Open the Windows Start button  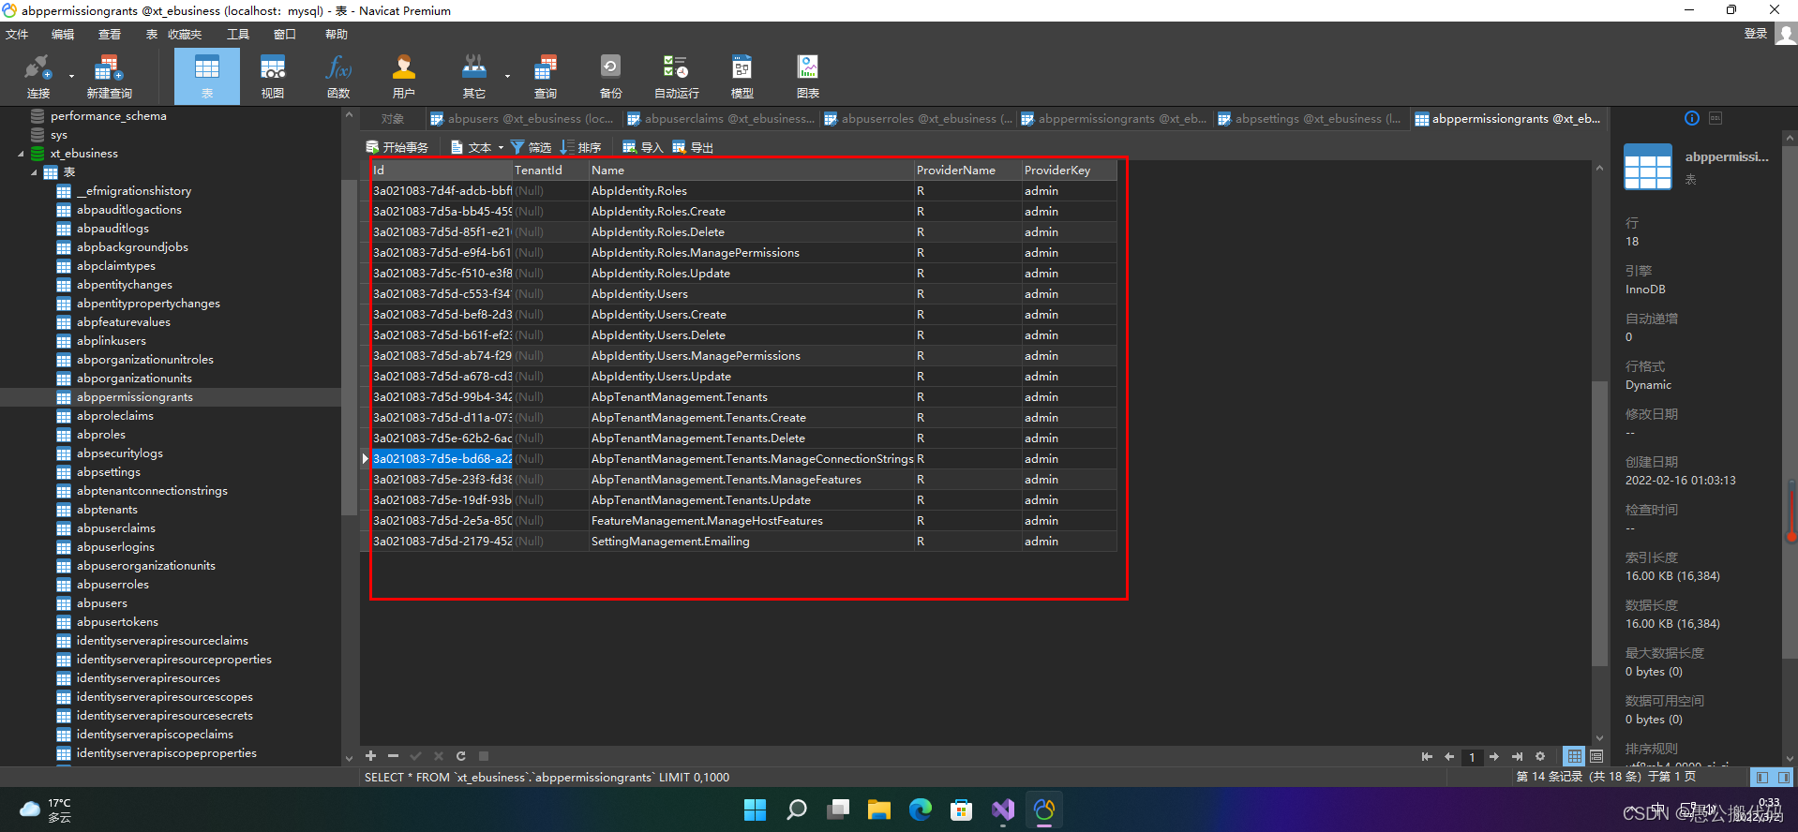pyautogui.click(x=755, y=810)
